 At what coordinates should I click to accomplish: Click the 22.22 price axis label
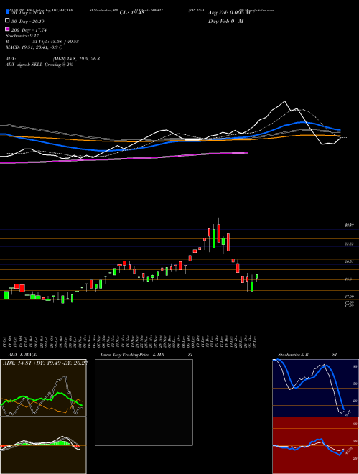(x=349, y=243)
